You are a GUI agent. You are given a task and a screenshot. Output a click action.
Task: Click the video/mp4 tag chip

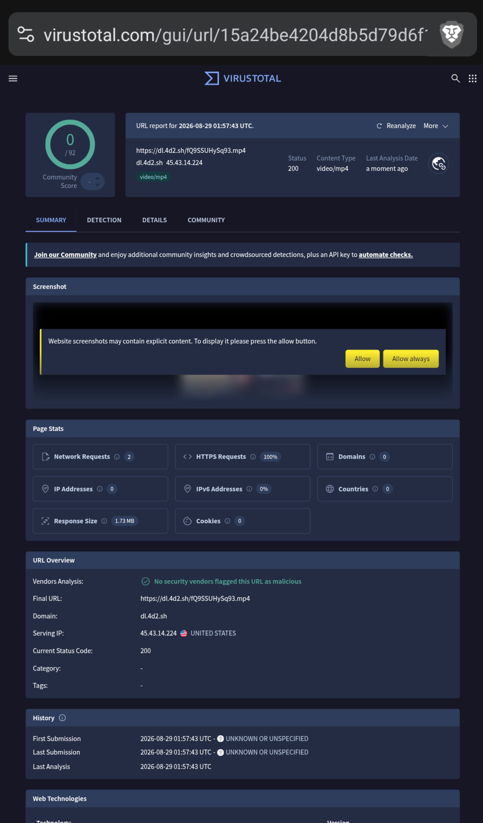click(x=153, y=177)
